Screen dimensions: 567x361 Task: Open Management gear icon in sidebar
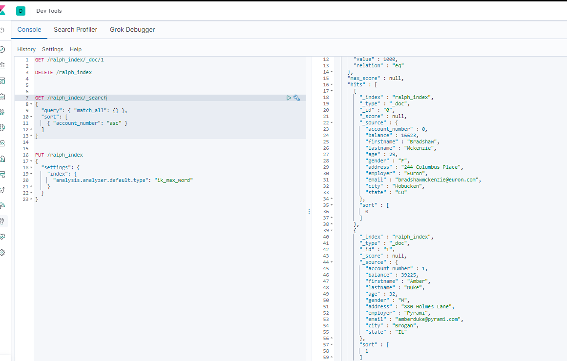click(2, 253)
